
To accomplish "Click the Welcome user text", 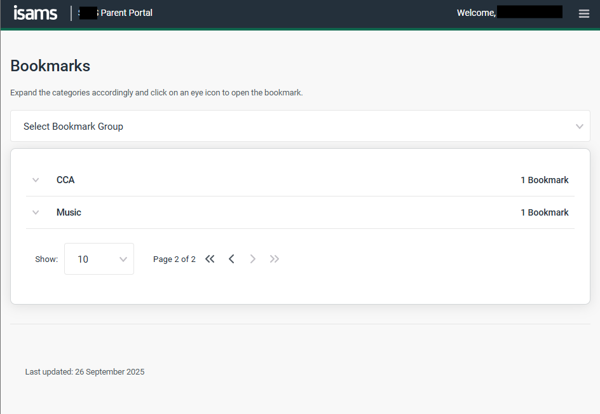I will tap(476, 13).
